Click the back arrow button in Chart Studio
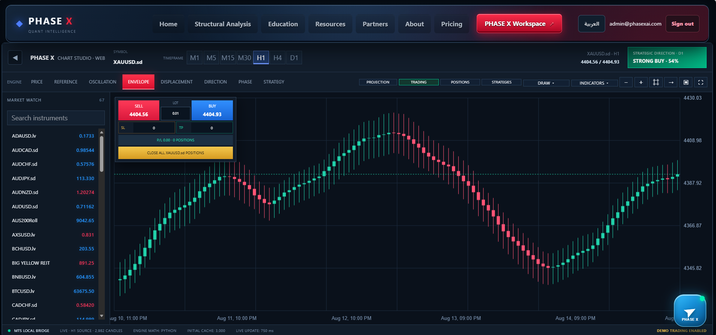This screenshot has width=716, height=335. tap(15, 58)
